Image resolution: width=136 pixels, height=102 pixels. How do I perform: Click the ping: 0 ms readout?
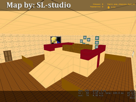click(x=99, y=91)
